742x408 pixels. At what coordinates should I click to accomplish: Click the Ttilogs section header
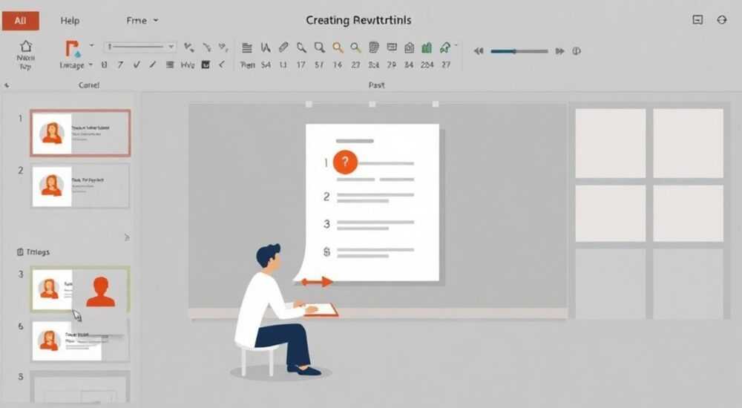pos(33,251)
